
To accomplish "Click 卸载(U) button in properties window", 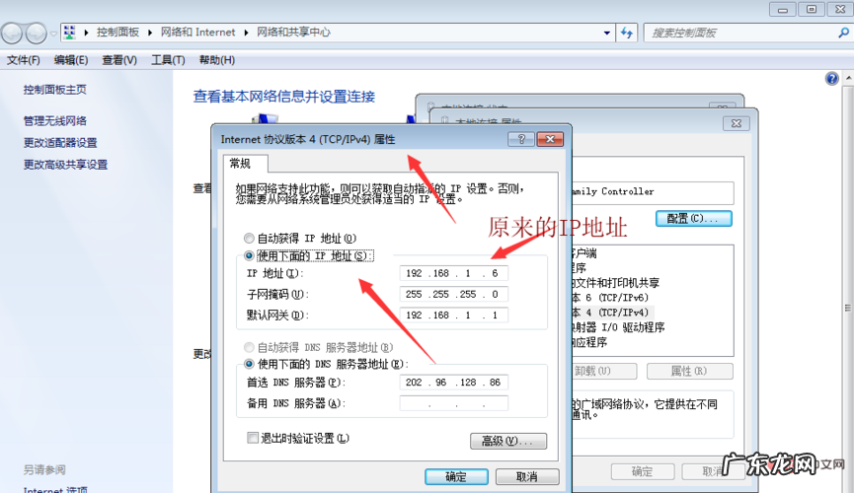I will 603,371.
